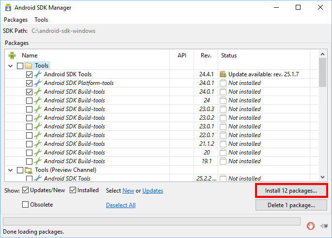
Task: Click Install 12 packages button
Action: [291, 191]
